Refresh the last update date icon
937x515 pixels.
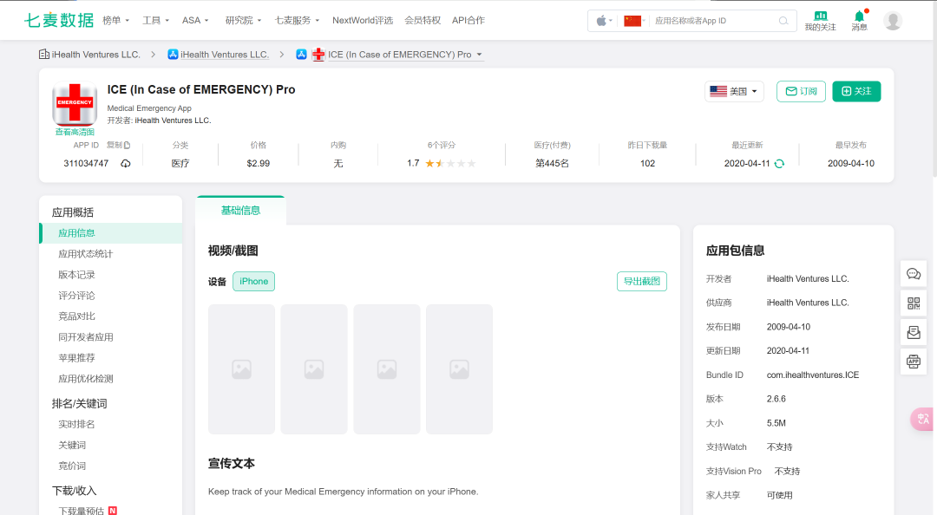pyautogui.click(x=779, y=163)
